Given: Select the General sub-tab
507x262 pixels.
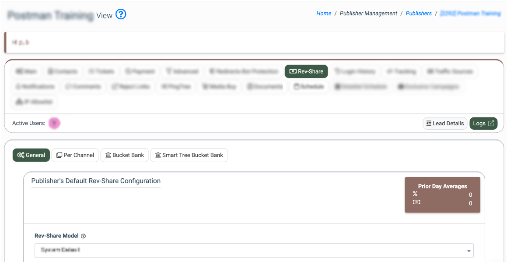Looking at the screenshot, I should point(31,155).
